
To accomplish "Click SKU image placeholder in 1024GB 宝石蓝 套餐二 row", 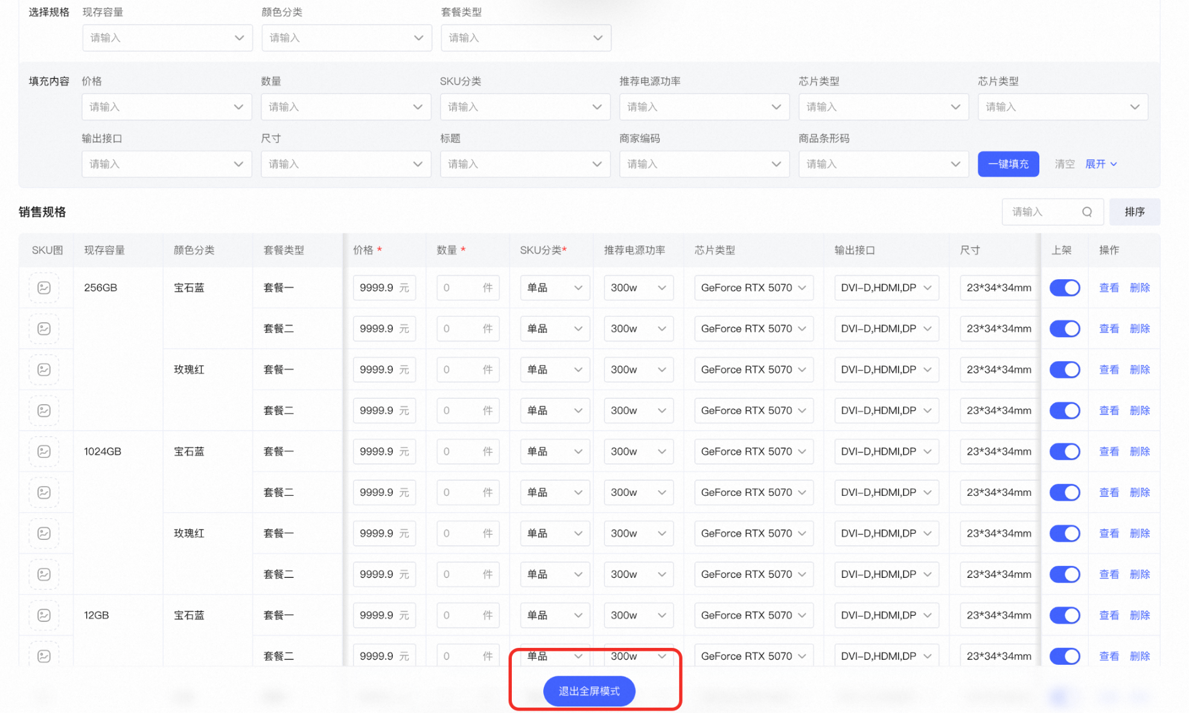I will (44, 493).
